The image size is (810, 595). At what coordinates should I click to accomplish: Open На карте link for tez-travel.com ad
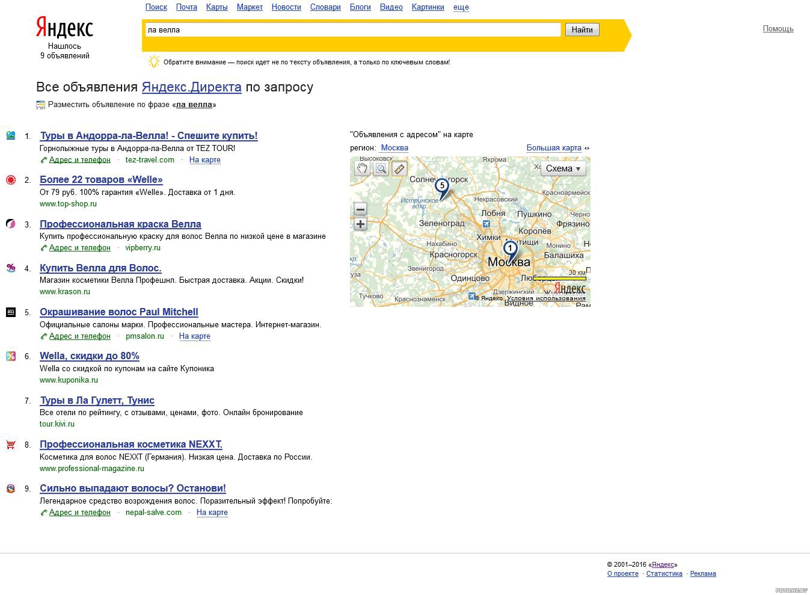[205, 160]
